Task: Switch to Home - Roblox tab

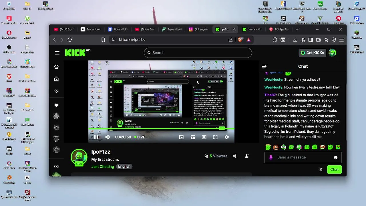Action: pyautogui.click(x=118, y=29)
